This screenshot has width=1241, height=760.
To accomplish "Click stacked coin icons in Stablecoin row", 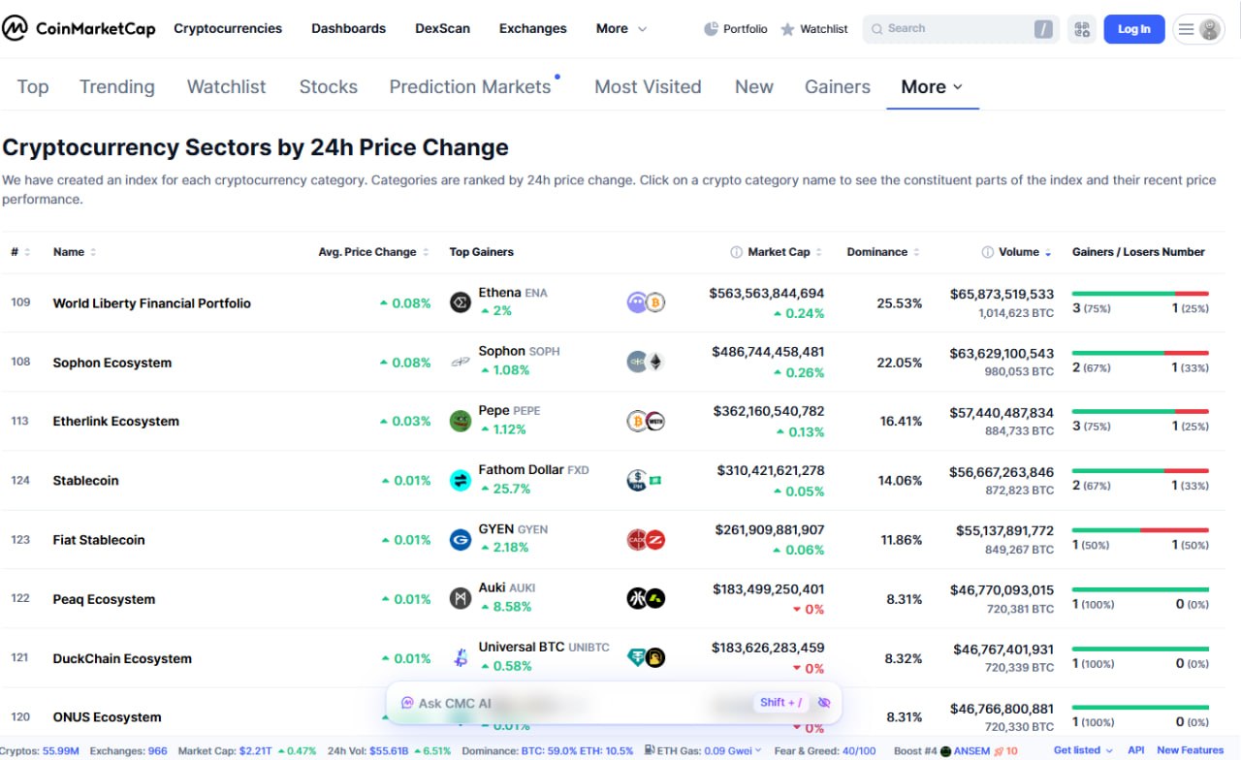I will pos(646,480).
